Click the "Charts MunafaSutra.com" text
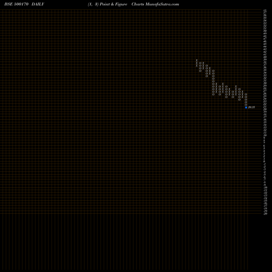The width and height of the screenshot is (272, 272). coord(155,4)
